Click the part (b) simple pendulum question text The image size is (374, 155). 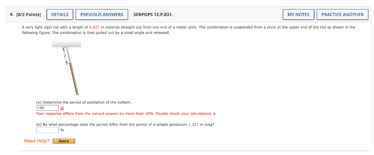[x=125, y=125]
